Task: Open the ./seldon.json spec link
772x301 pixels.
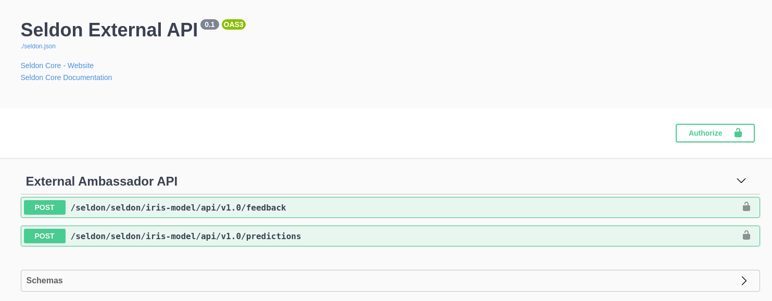Action: (38, 46)
